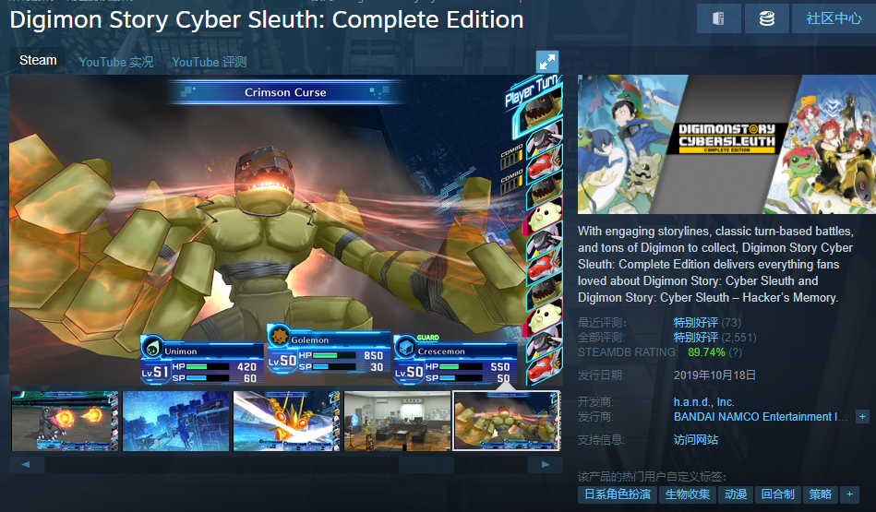876x512 pixels.
Task: Click right arrow of thumbnail scrollbar
Action: (x=546, y=465)
